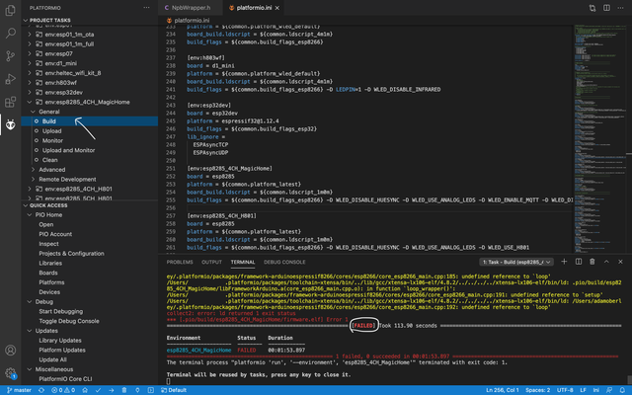The width and height of the screenshot is (632, 395).
Task: Open the Search view in activity bar
Action: click(x=11, y=33)
